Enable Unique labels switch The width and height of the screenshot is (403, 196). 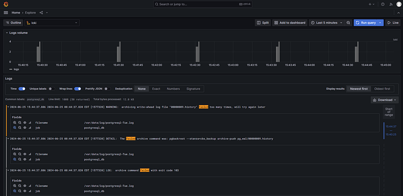click(52, 89)
